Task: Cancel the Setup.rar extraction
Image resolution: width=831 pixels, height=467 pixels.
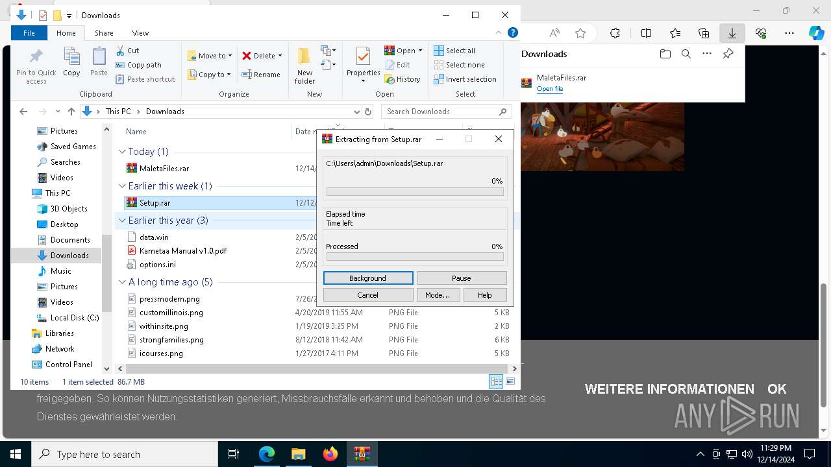Action: click(368, 295)
